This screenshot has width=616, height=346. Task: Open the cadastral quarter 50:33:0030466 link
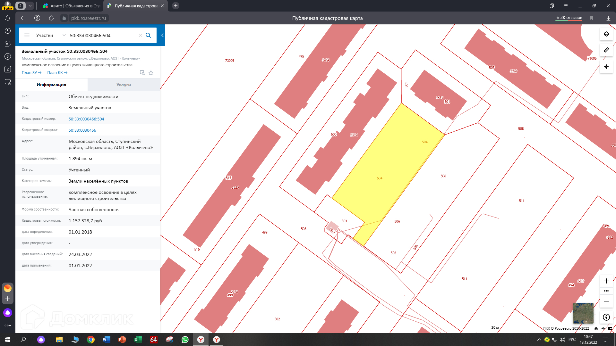pyautogui.click(x=82, y=130)
